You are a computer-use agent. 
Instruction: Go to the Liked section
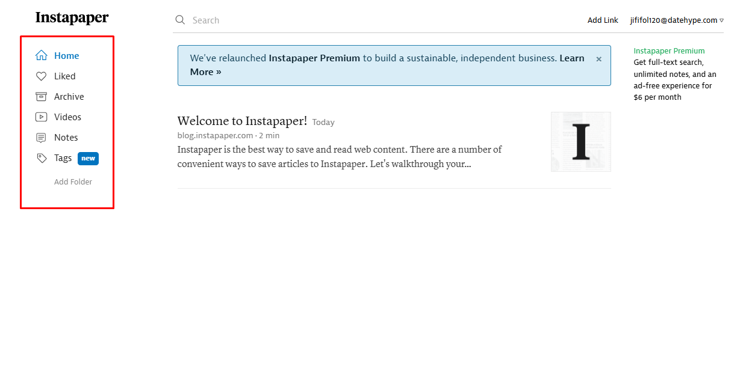pos(65,76)
